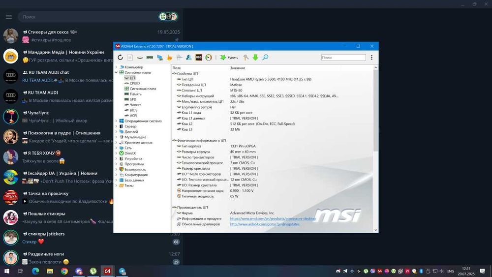This screenshot has height=277, width=492.
Task: Collapse the Системная плата tree node
Action: (116, 72)
